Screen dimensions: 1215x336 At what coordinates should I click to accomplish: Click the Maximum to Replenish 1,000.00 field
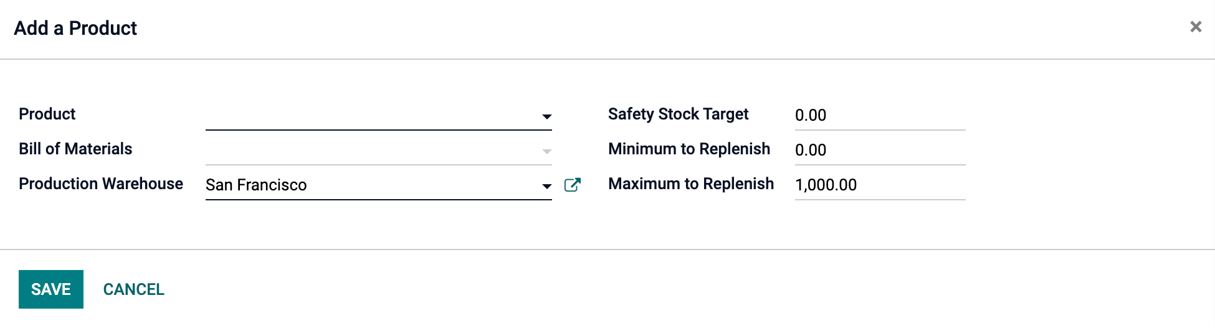[x=879, y=185]
